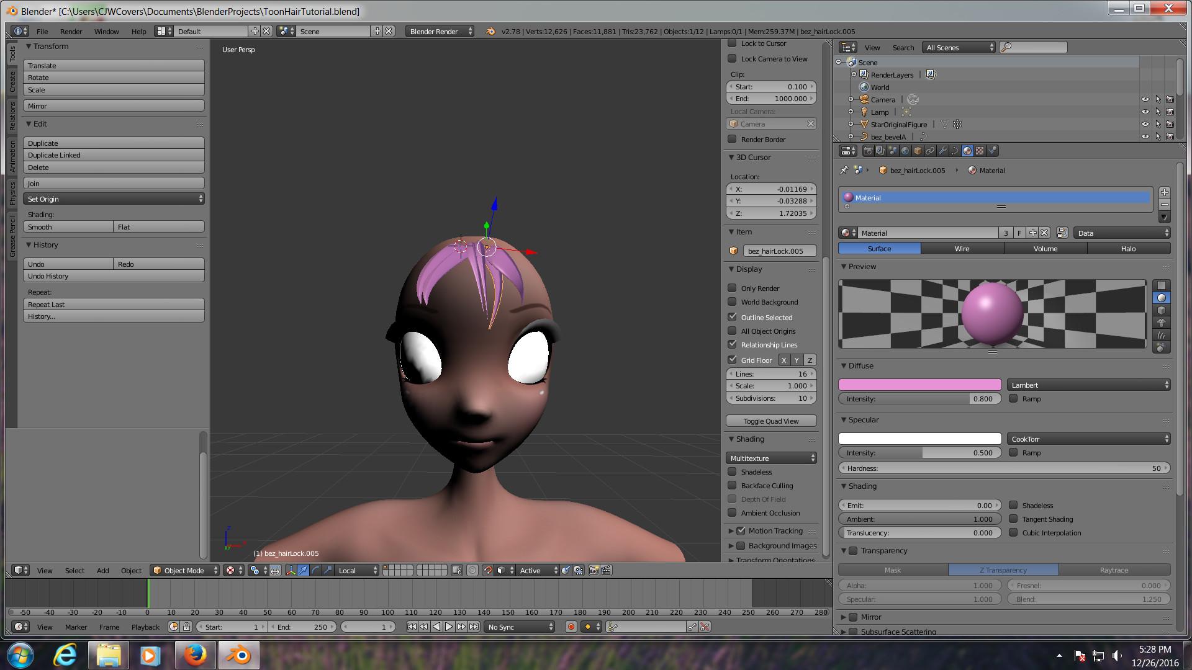This screenshot has height=670, width=1192.
Task: Open the World properties globe icon
Action: tap(905, 151)
